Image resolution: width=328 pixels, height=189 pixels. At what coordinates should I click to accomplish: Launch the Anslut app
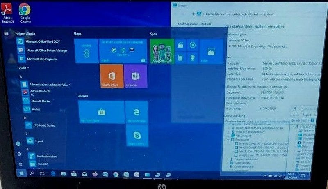[x=32, y=109]
